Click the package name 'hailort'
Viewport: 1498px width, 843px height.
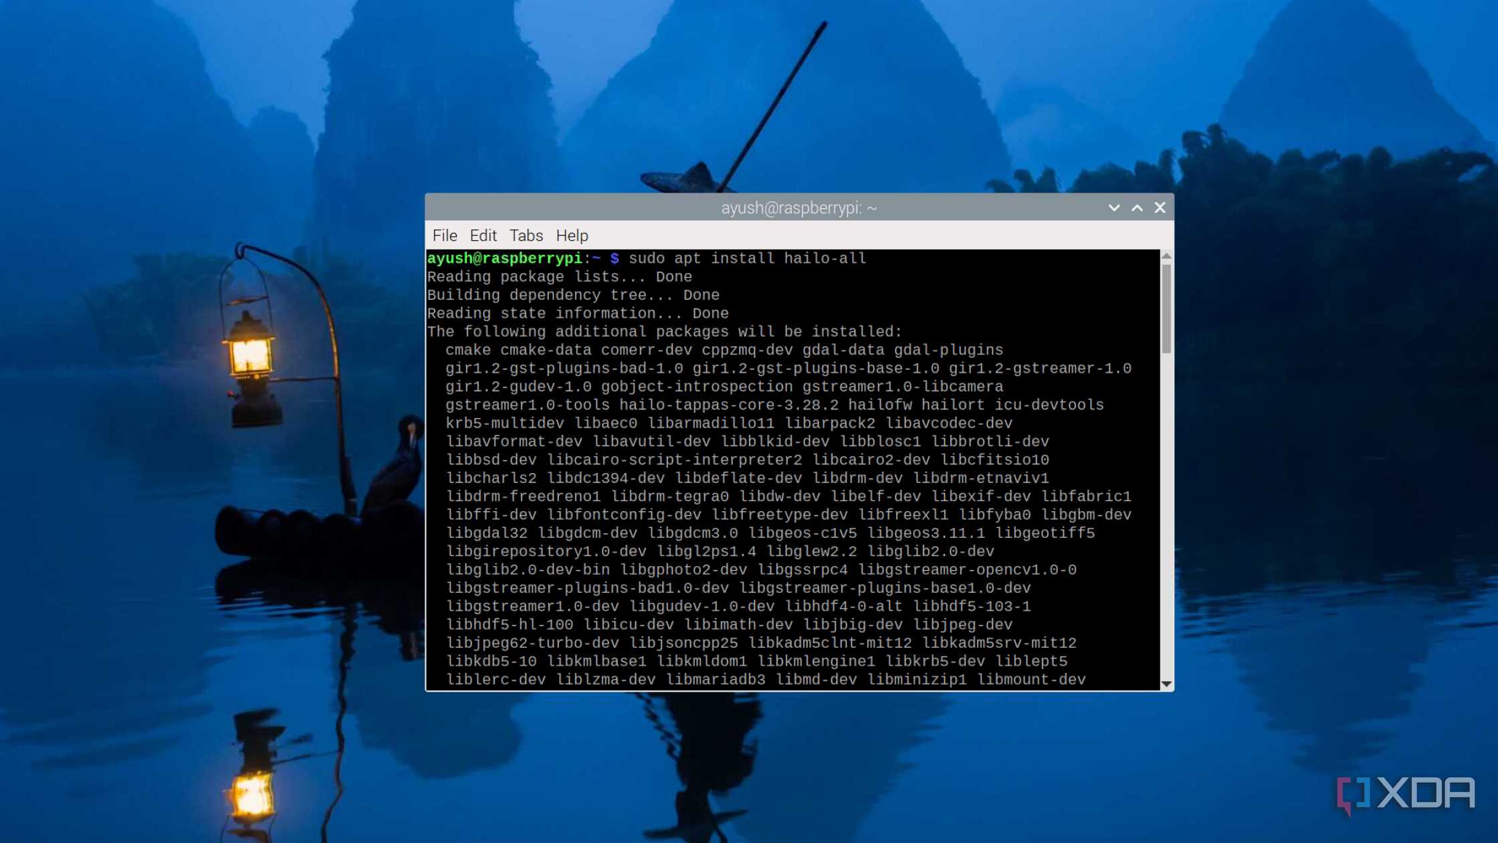click(x=953, y=405)
